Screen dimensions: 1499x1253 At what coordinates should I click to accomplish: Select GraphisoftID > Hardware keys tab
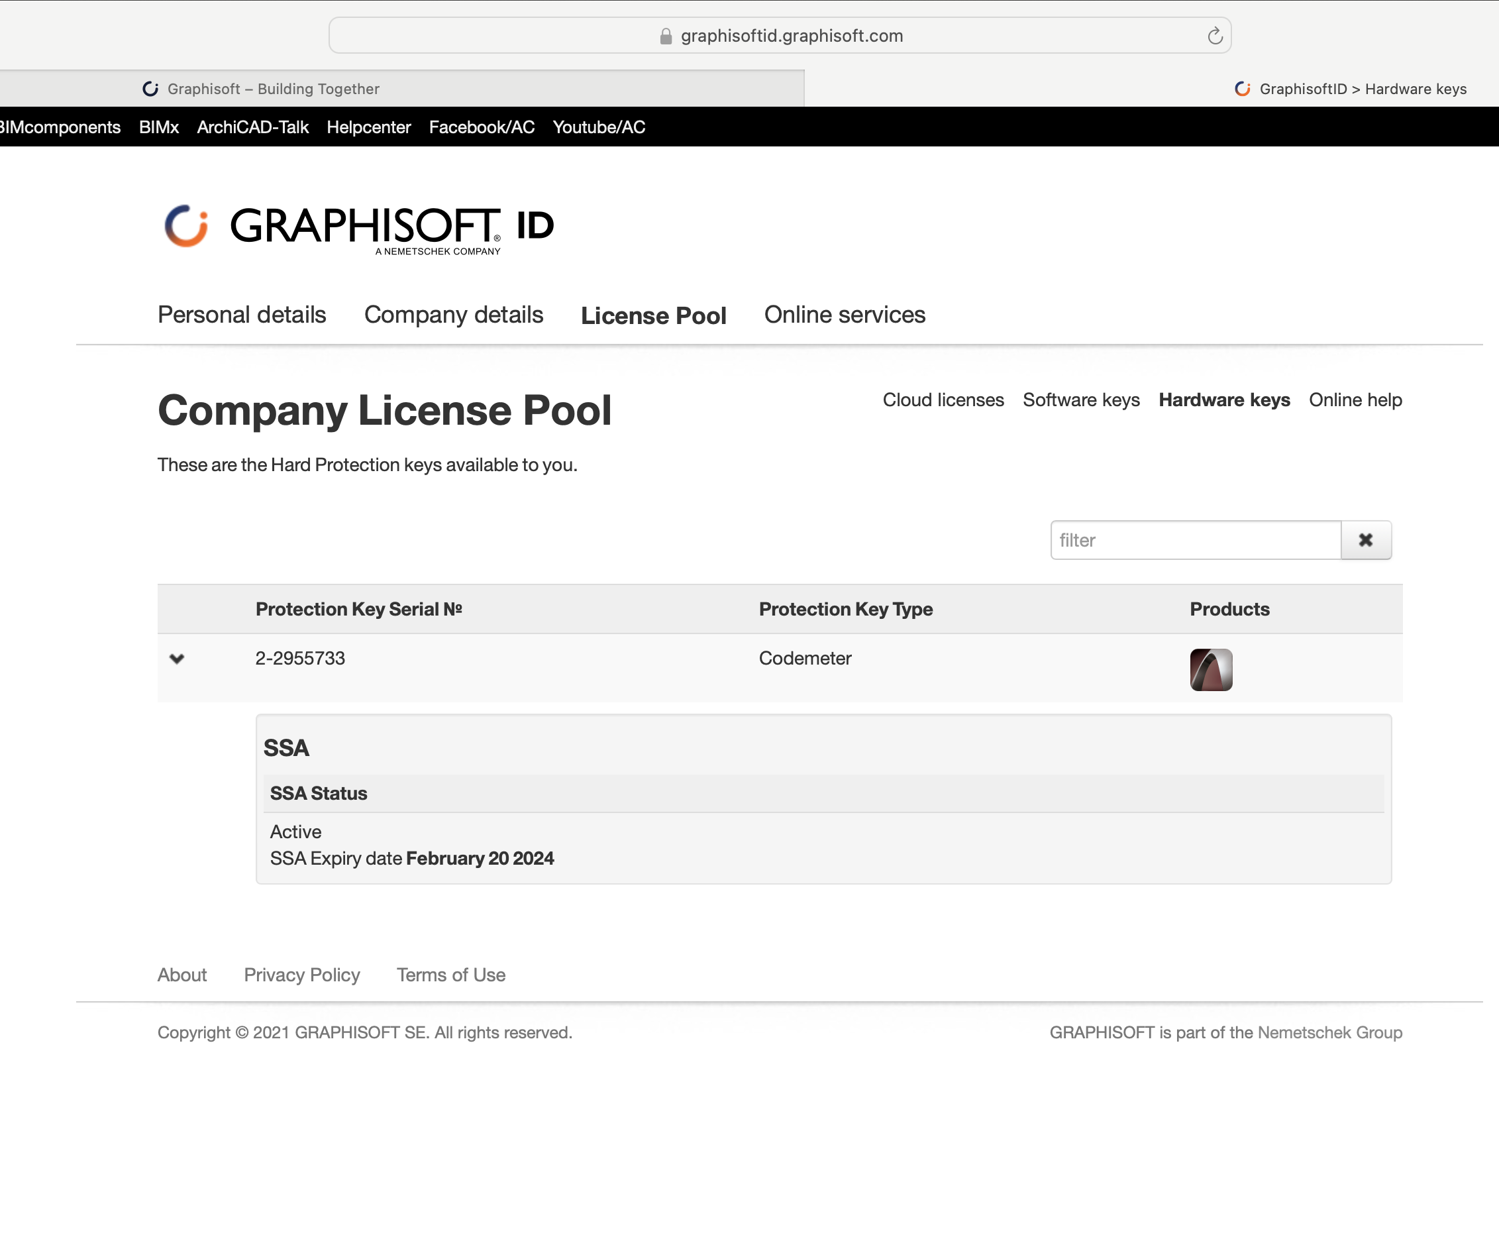tap(1351, 89)
